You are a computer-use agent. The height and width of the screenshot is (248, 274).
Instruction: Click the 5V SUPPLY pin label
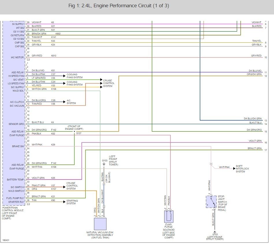point(18,24)
